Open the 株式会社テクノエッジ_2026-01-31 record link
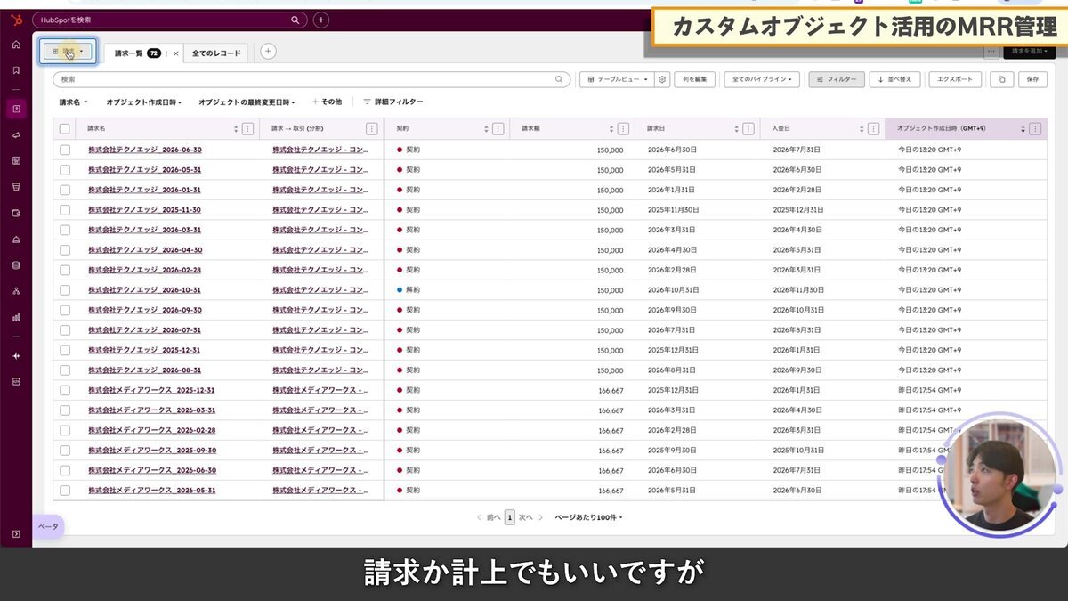The width and height of the screenshot is (1068, 601). (x=144, y=189)
